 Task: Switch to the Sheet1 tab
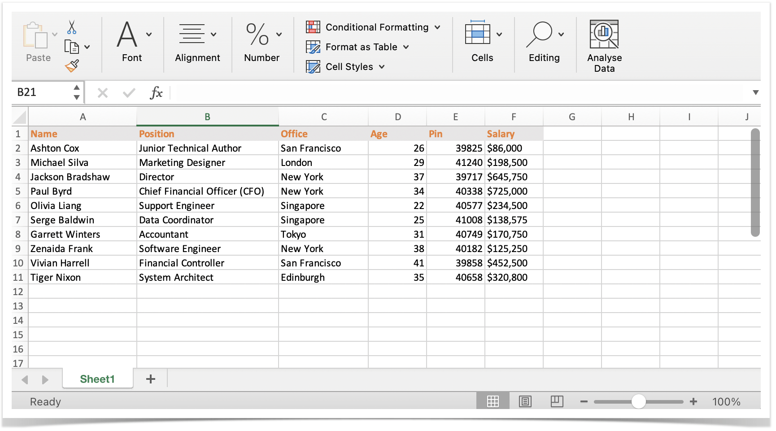pos(97,379)
